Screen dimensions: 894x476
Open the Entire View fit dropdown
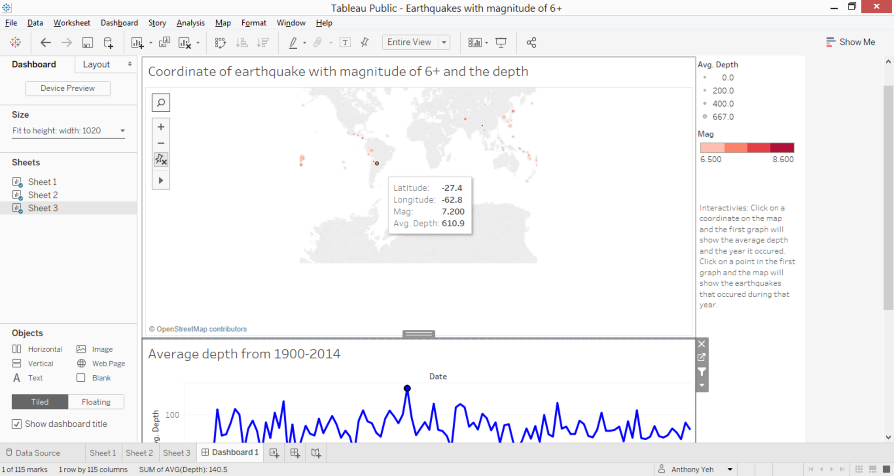(x=444, y=42)
